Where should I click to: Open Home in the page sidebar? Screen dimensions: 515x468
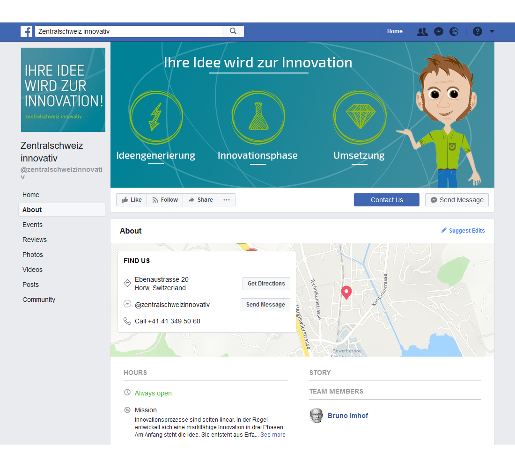[x=31, y=195]
